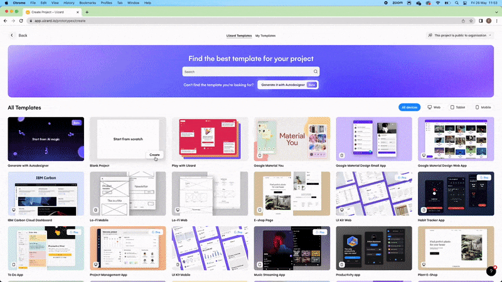Click the Back arrow icon
Screen dimensions: 502x282
(x=12, y=35)
